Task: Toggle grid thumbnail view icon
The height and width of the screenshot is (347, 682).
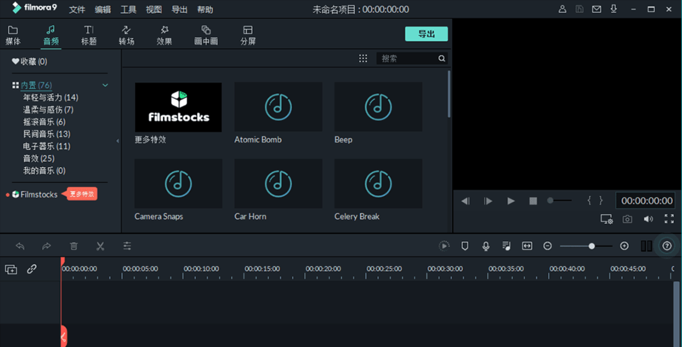Action: pyautogui.click(x=363, y=59)
